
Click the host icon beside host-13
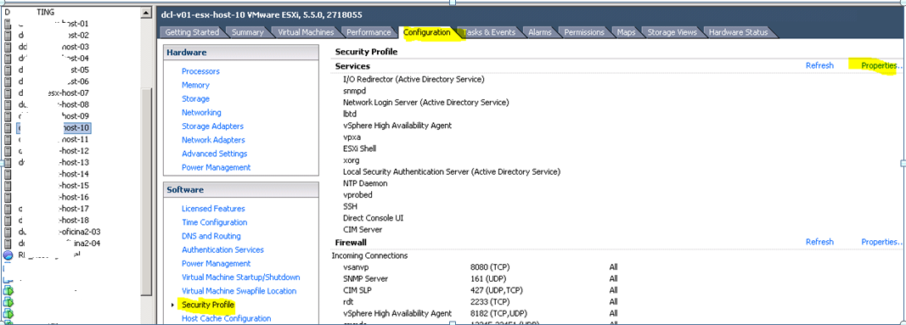click(8, 163)
